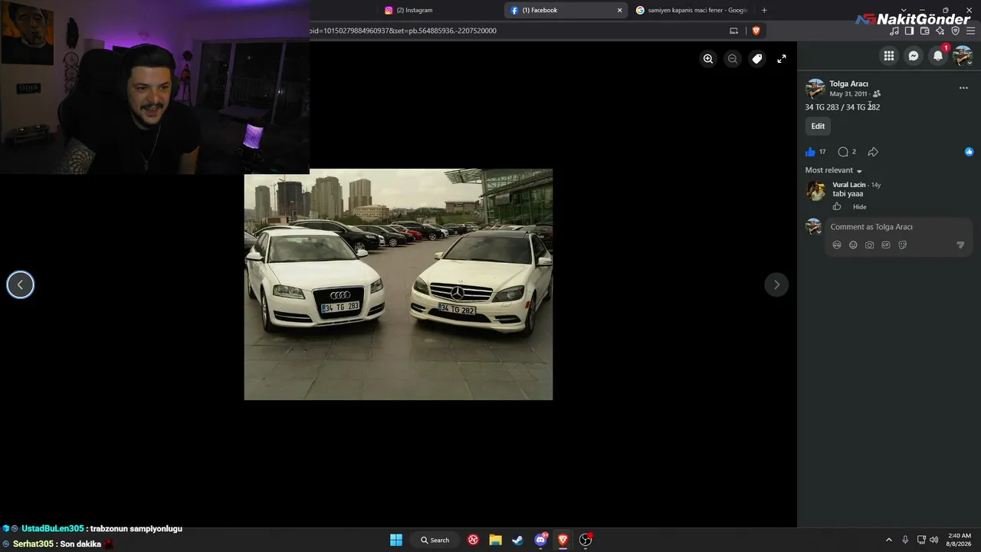The height and width of the screenshot is (552, 981).
Task: Like the photo with thumbs up
Action: pyautogui.click(x=810, y=152)
